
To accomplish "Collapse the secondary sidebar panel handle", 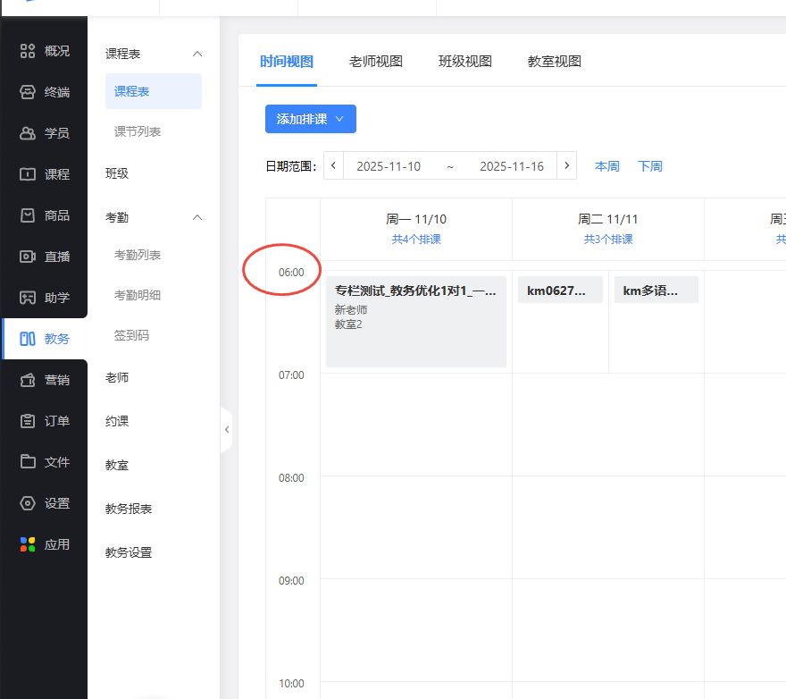I will (x=226, y=430).
